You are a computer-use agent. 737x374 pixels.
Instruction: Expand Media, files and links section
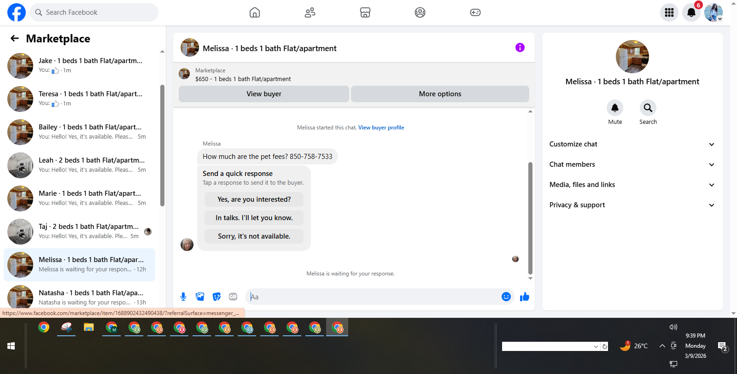pos(632,185)
